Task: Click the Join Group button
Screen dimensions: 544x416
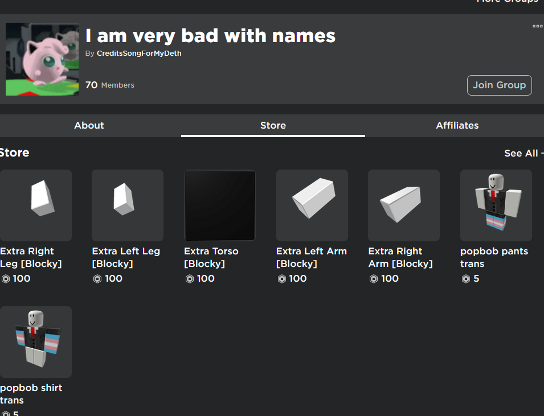Action: coord(499,85)
